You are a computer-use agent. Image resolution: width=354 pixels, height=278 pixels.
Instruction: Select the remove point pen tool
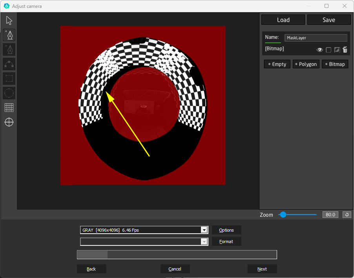pos(9,49)
